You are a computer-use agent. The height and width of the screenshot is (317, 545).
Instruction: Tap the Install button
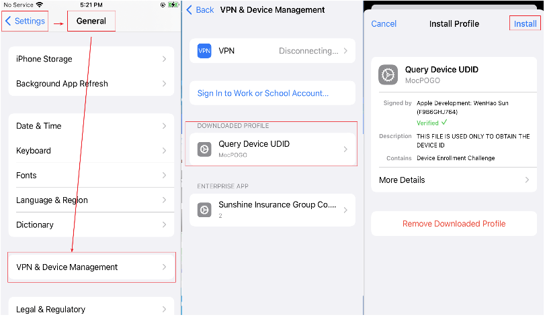pyautogui.click(x=525, y=23)
